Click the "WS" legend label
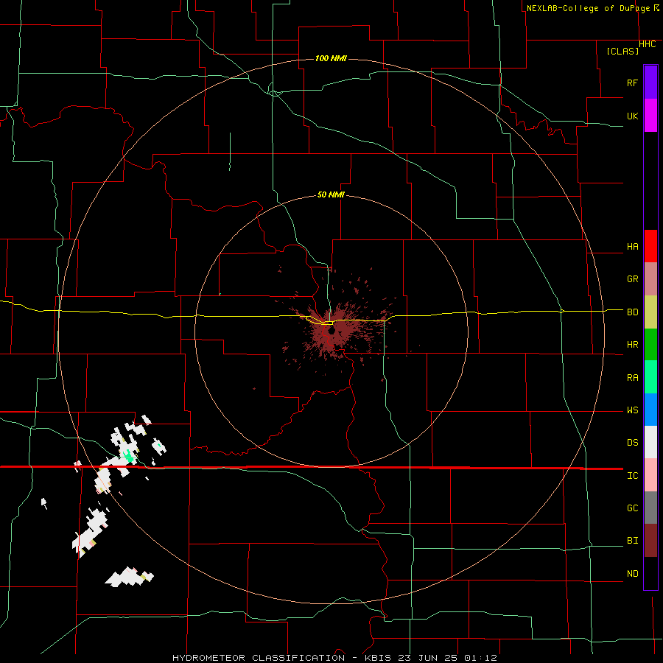The height and width of the screenshot is (663, 663). [x=633, y=410]
